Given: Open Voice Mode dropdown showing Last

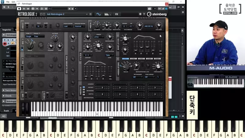Looking at the screenshot, I should point(68,26).
